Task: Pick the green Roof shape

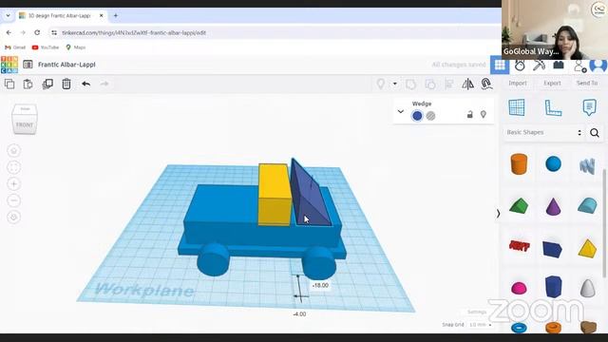Action: tap(519, 206)
